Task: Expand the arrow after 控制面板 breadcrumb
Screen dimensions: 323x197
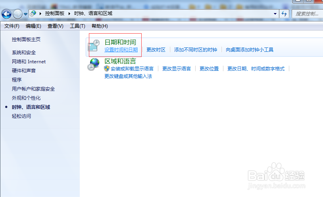Action: pyautogui.click(x=69, y=13)
